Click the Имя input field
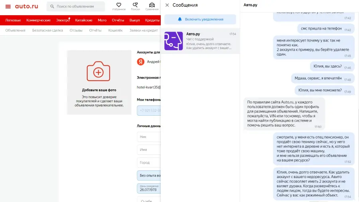The height and width of the screenshot is (202, 359). tap(149, 150)
